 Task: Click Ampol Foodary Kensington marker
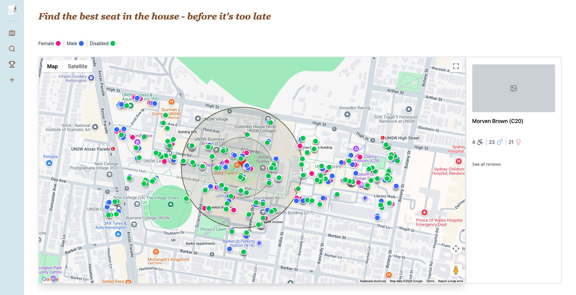[x=91, y=78]
